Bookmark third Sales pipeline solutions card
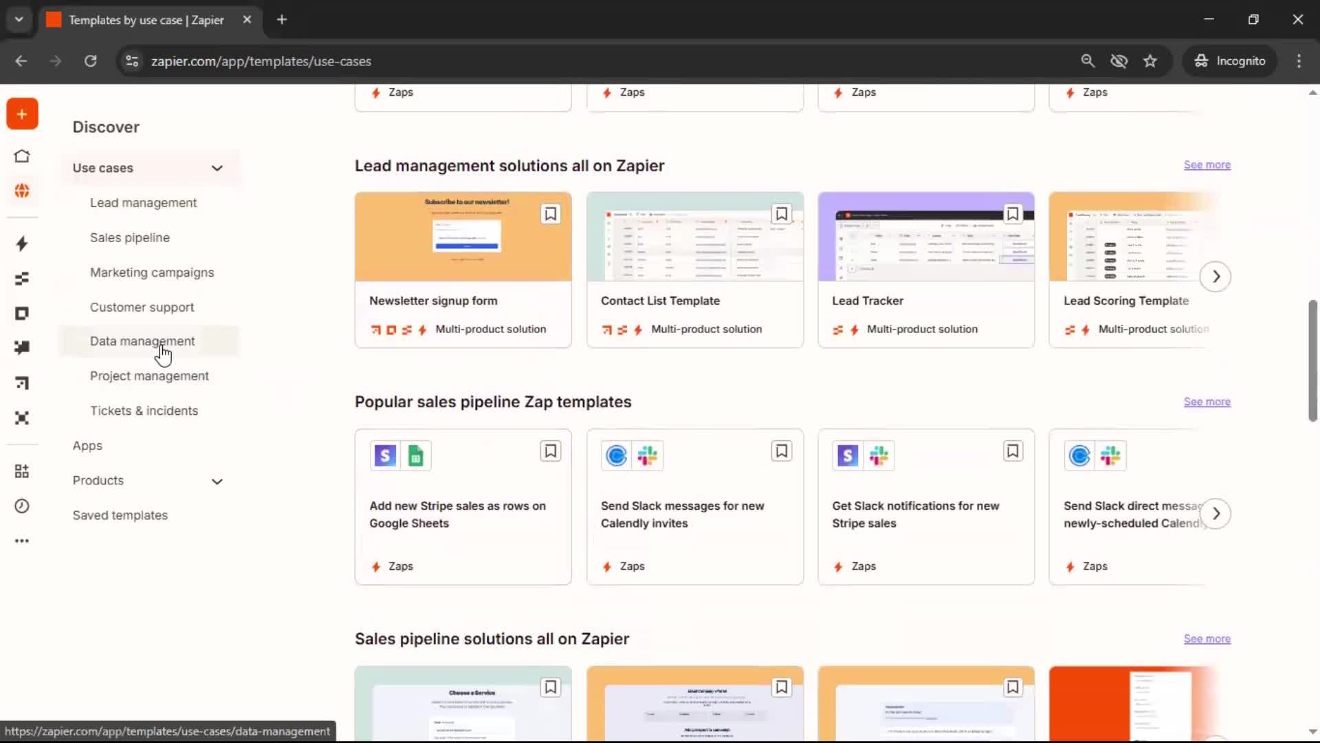This screenshot has width=1320, height=743. 1013,687
